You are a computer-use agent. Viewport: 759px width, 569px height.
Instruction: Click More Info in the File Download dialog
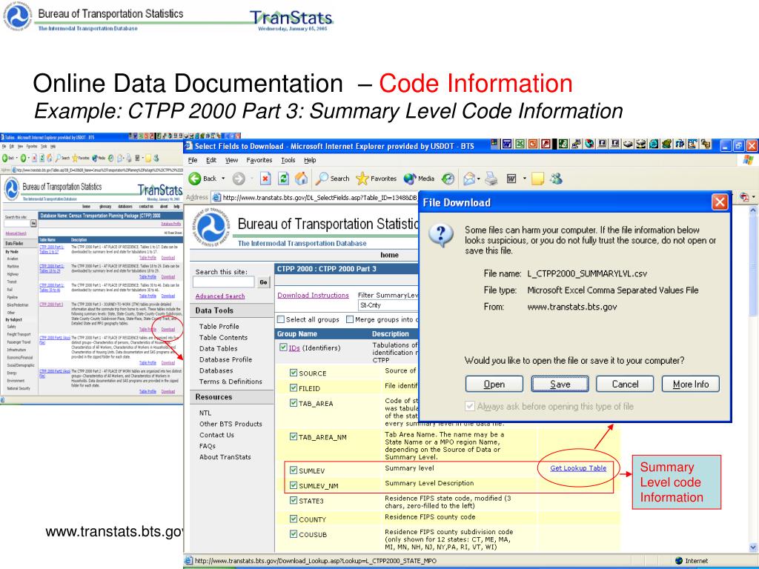tap(691, 385)
